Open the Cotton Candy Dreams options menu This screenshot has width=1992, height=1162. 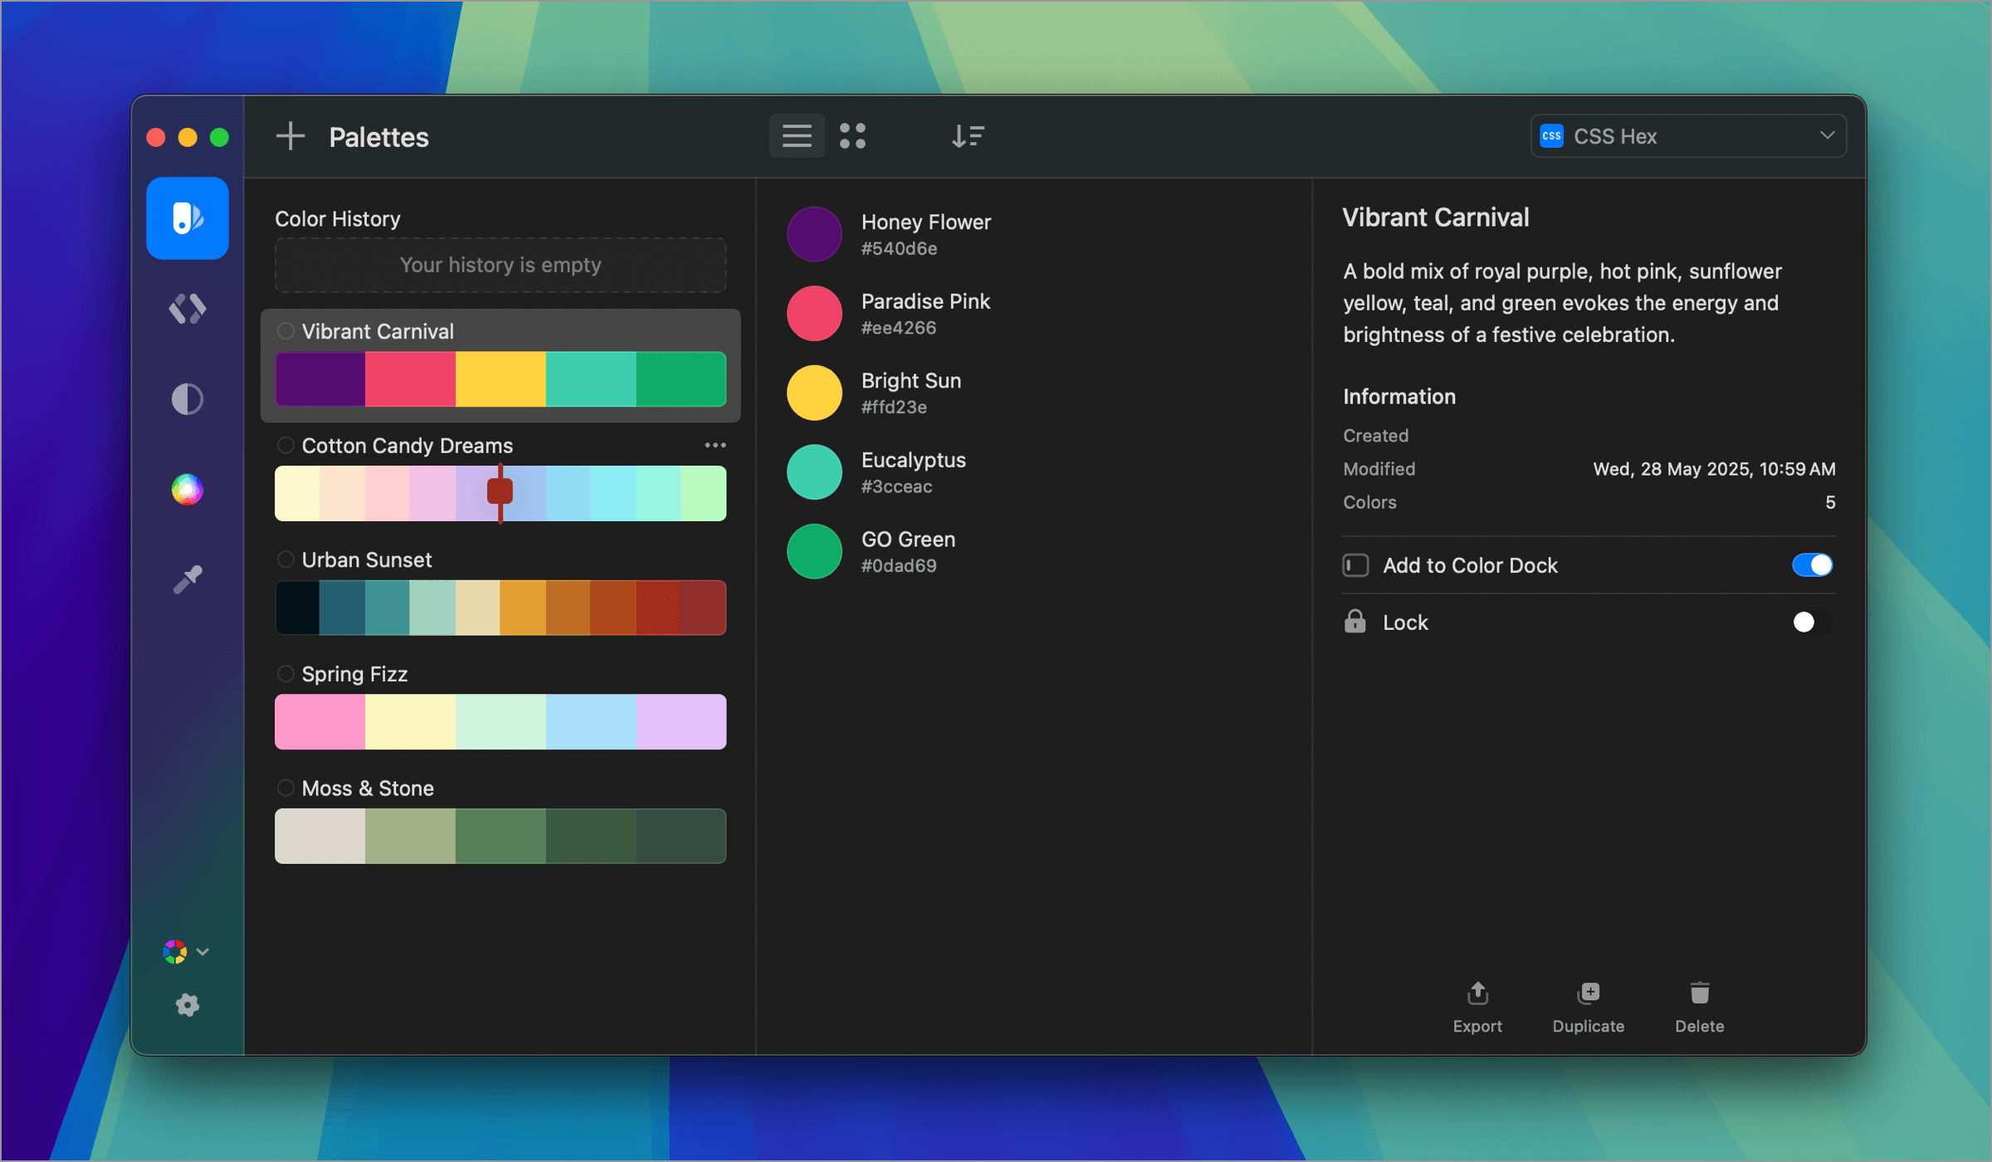coord(715,445)
